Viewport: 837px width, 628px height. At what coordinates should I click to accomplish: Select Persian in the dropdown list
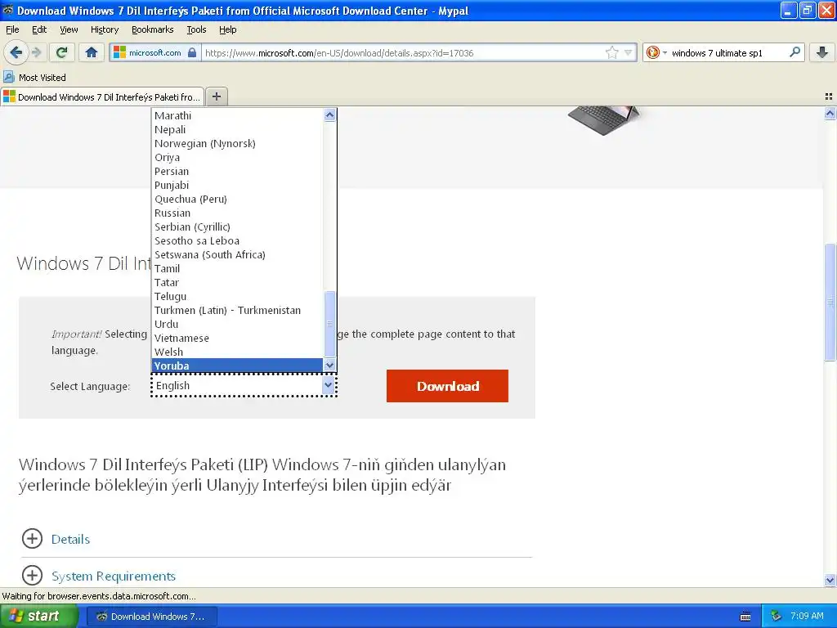point(238,171)
